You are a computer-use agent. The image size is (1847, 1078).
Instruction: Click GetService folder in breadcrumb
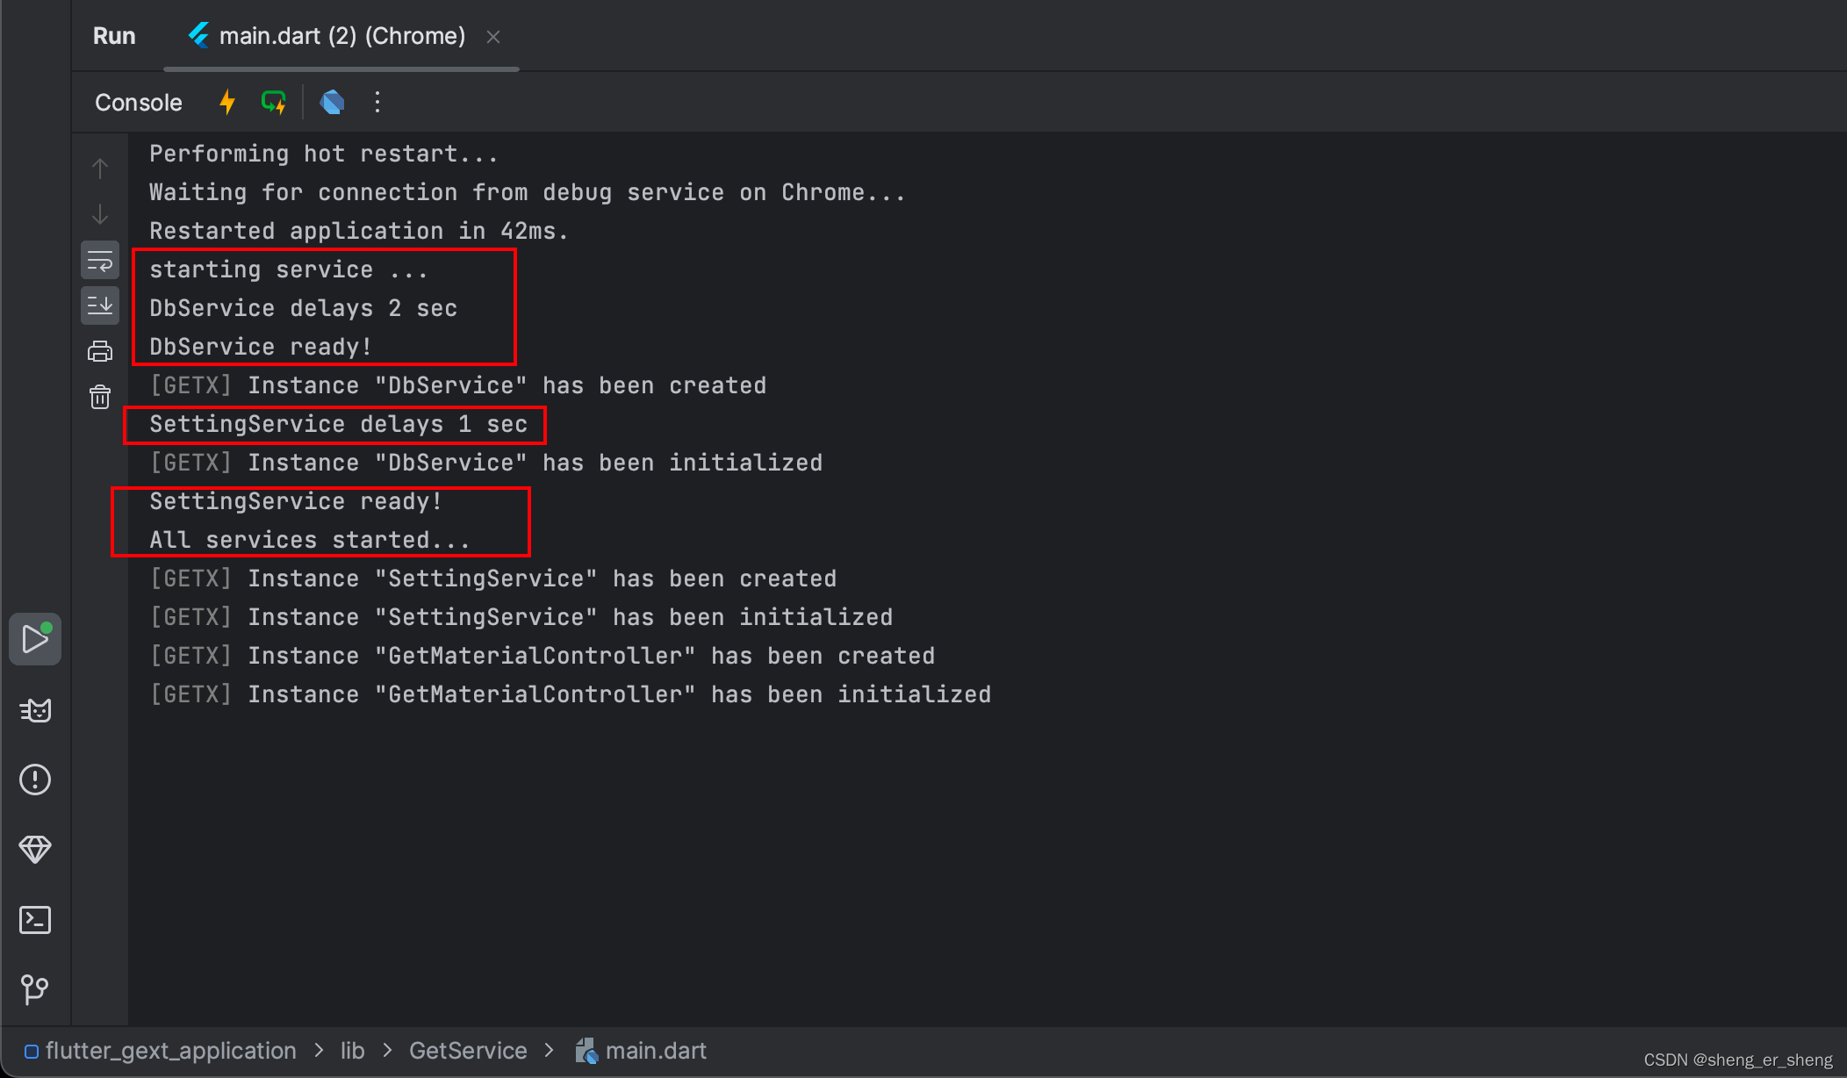coord(468,1050)
